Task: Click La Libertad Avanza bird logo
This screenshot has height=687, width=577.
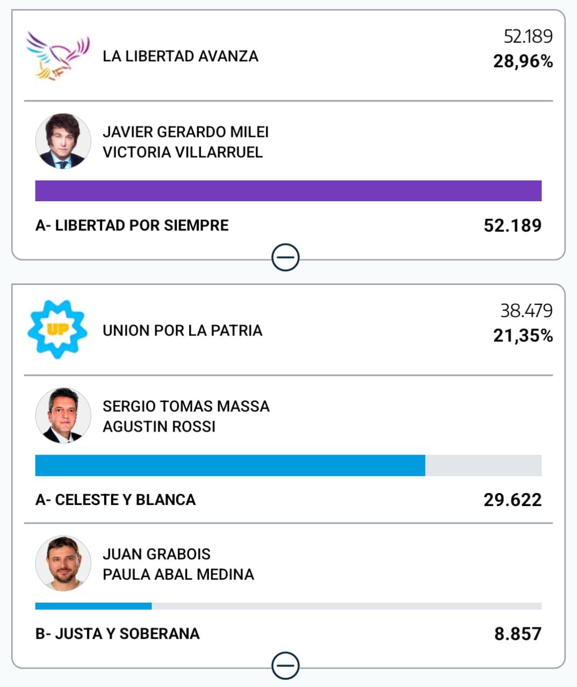Action: tap(57, 56)
